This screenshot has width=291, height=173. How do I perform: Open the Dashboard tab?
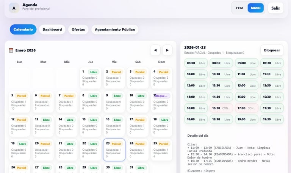(x=52, y=29)
